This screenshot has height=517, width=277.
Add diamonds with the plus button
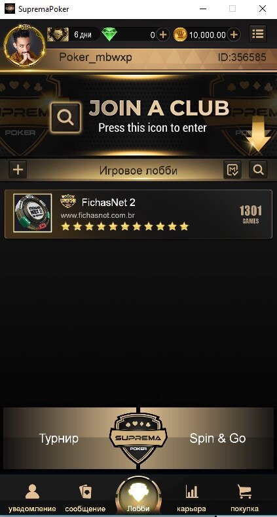tap(163, 35)
